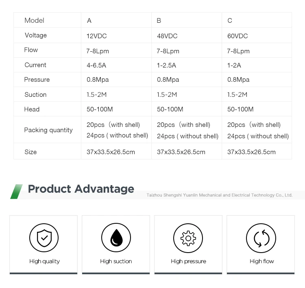This screenshot has height=288, width=305.
Task: Click the High pressure caption
Action: 188,261
